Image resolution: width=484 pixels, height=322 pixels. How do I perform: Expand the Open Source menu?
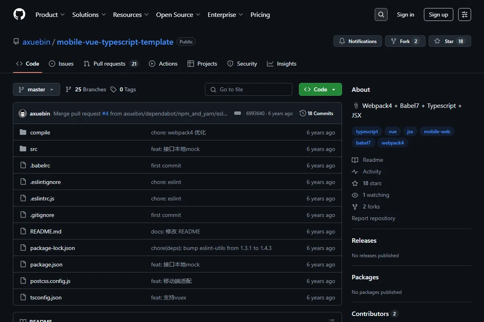click(x=178, y=14)
